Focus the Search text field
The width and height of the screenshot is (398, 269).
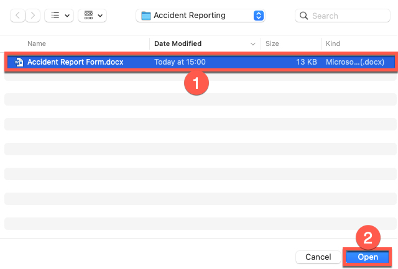tap(348, 15)
